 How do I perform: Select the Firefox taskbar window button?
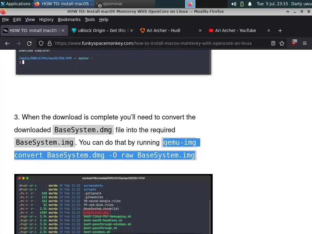(64, 4)
